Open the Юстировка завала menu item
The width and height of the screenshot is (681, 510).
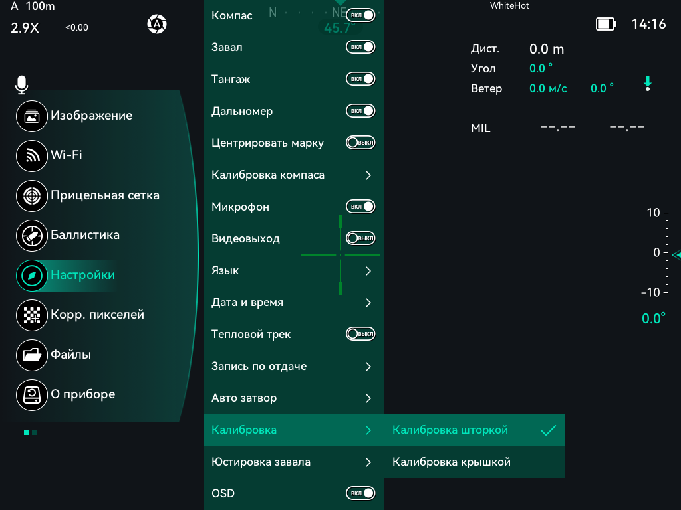click(x=294, y=462)
